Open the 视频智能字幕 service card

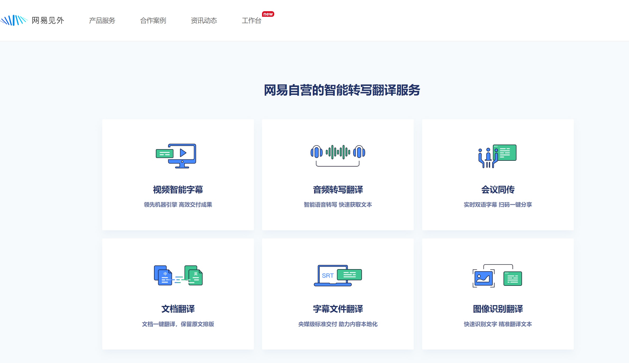pyautogui.click(x=178, y=174)
